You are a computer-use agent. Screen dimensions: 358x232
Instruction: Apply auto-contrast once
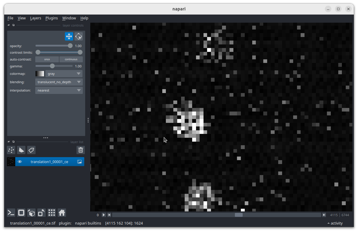(x=47, y=59)
